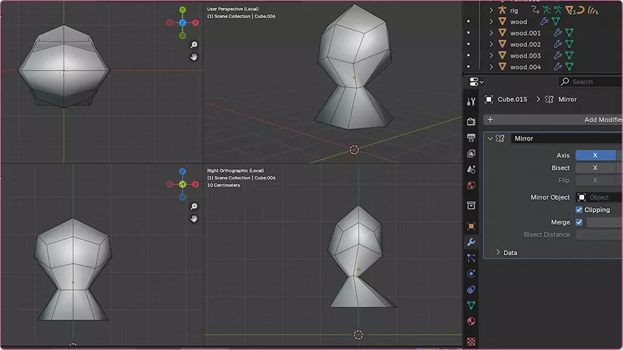Uncheck the Merge checkbox
623x350 pixels.
(579, 222)
